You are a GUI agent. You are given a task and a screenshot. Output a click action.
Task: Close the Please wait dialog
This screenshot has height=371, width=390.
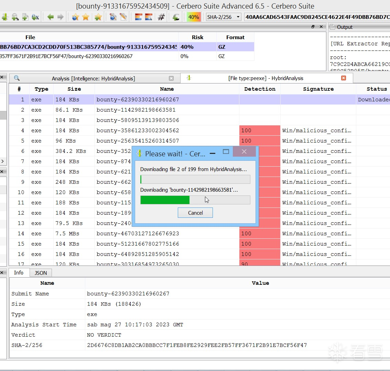pos(244,151)
